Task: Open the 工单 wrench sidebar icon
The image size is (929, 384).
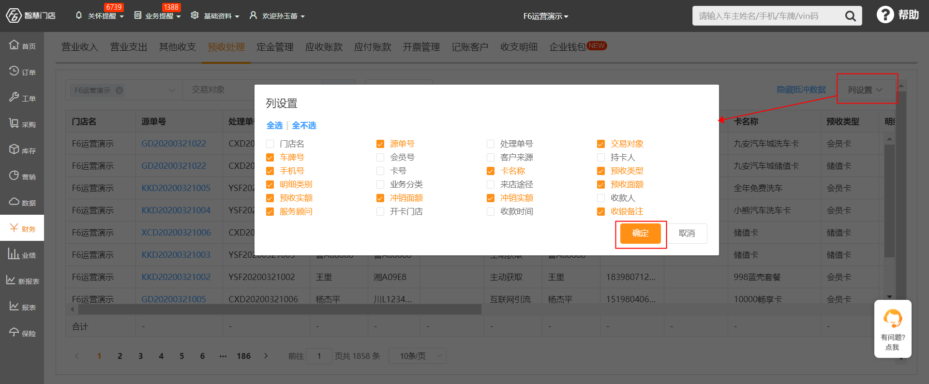Action: (x=14, y=97)
